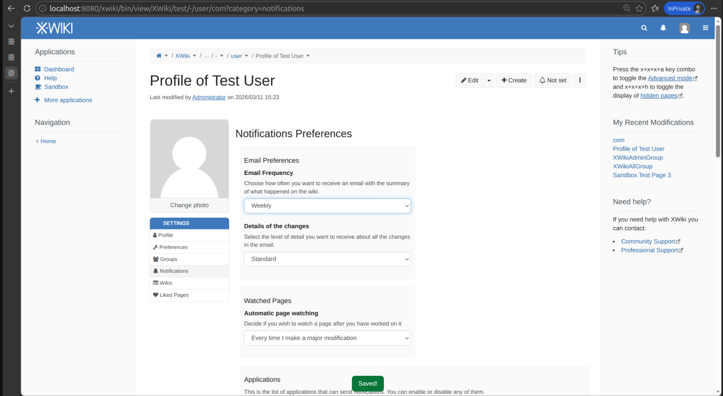723x396 pixels.
Task: Expand the Edit button dropdown arrow
Action: pos(489,80)
